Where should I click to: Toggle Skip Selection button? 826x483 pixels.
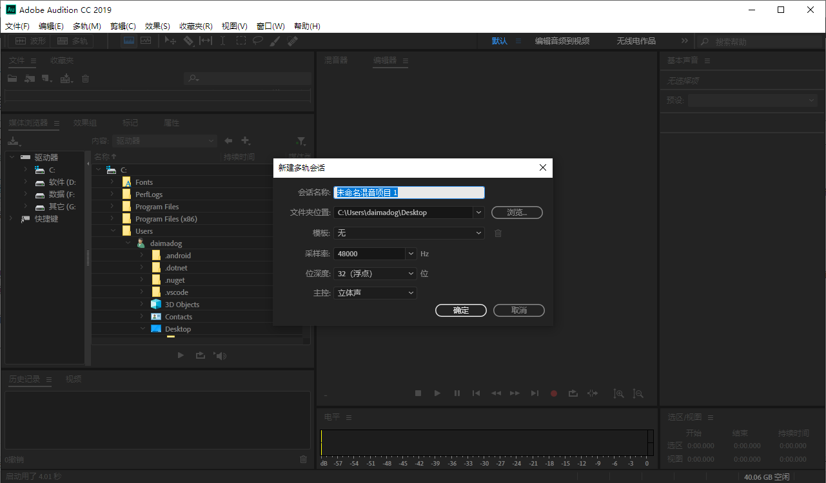(593, 393)
